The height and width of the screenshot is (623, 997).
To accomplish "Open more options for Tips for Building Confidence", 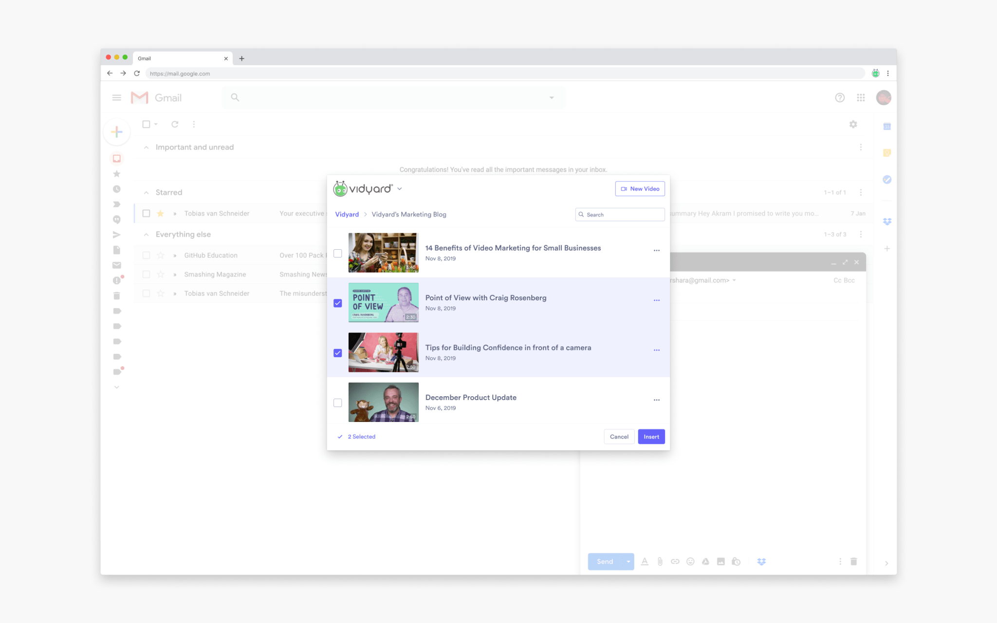I will tap(656, 350).
